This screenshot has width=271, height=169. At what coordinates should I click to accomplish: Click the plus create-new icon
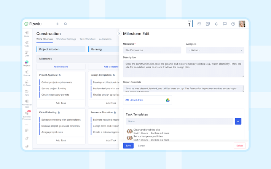(57, 24)
